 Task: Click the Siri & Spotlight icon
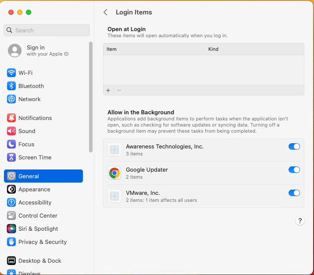point(11,229)
